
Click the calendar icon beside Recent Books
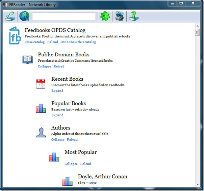[x=41, y=84]
